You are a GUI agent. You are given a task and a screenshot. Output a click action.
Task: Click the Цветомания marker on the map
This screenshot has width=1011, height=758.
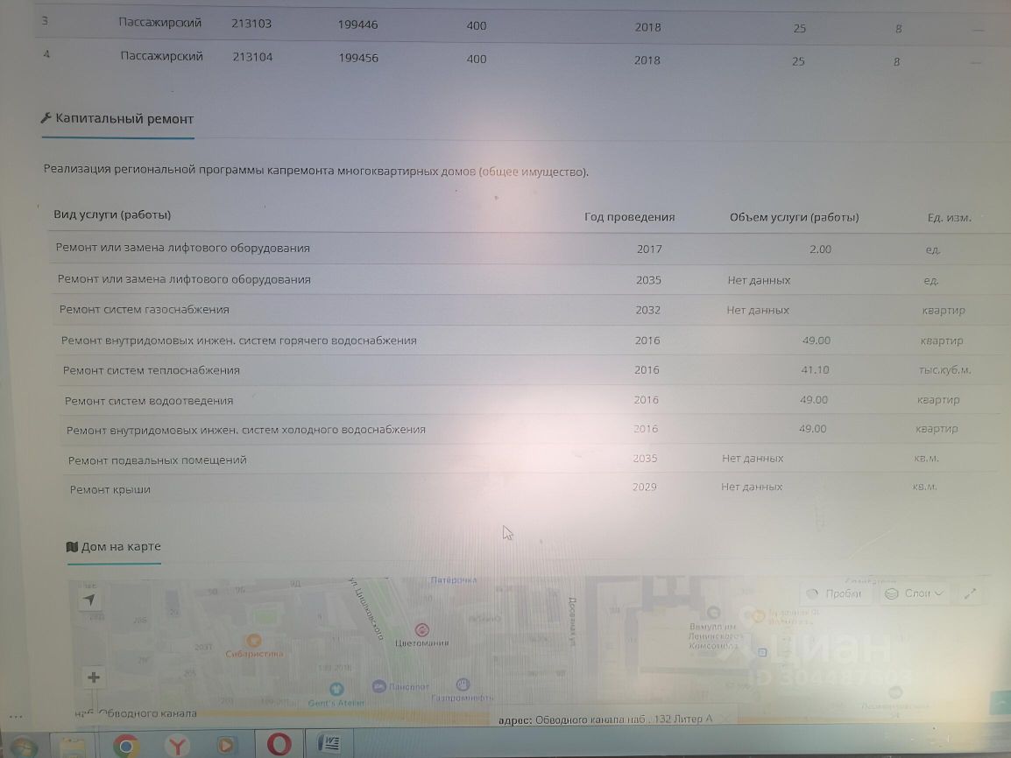(x=421, y=630)
